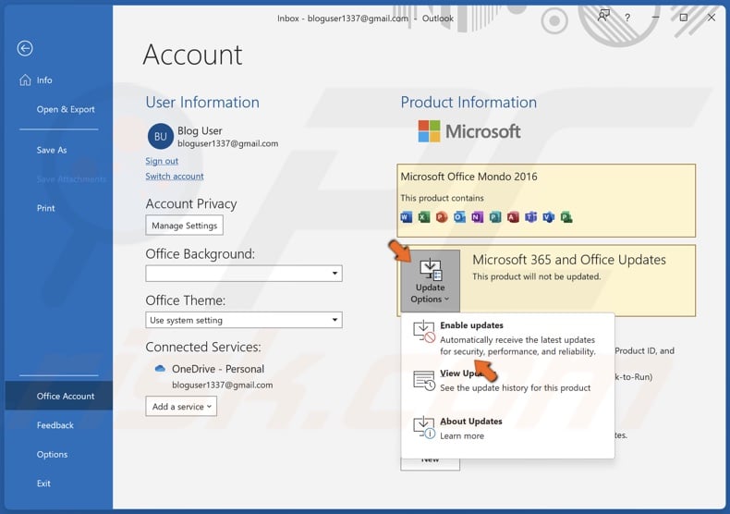This screenshot has height=514, width=730.
Task: Click the BU user avatar
Action: tap(160, 137)
